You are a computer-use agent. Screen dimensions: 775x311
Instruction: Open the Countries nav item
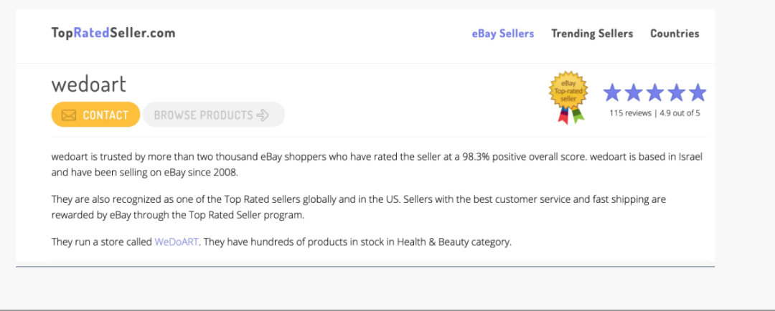[x=675, y=34]
